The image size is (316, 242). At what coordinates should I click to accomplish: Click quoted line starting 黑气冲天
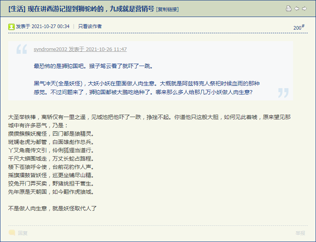[x=146, y=83]
